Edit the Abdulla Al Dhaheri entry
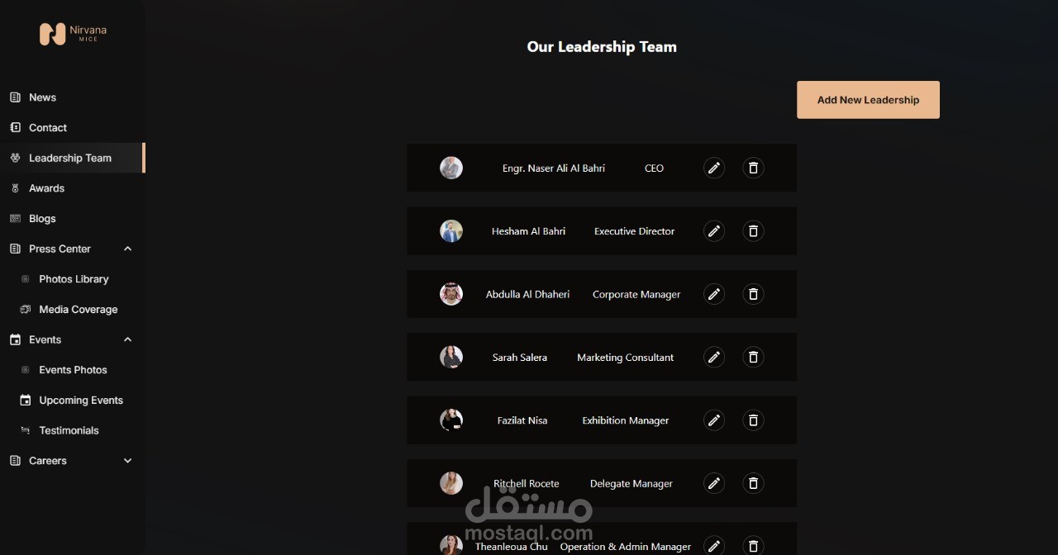Screen dimensions: 1058x555 (x=714, y=294)
